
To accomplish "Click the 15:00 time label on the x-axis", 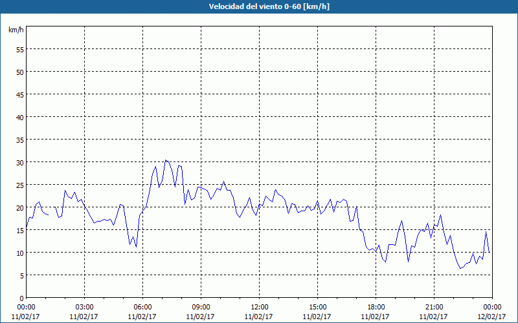I will point(317,307).
